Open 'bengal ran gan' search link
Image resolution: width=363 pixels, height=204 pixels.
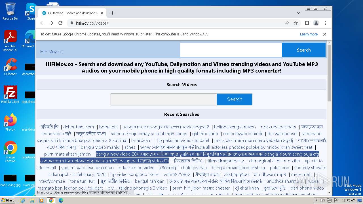pyautogui.click(x=149, y=181)
